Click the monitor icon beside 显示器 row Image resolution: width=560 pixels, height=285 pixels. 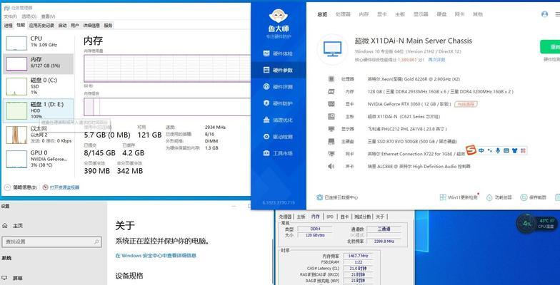click(x=331, y=129)
